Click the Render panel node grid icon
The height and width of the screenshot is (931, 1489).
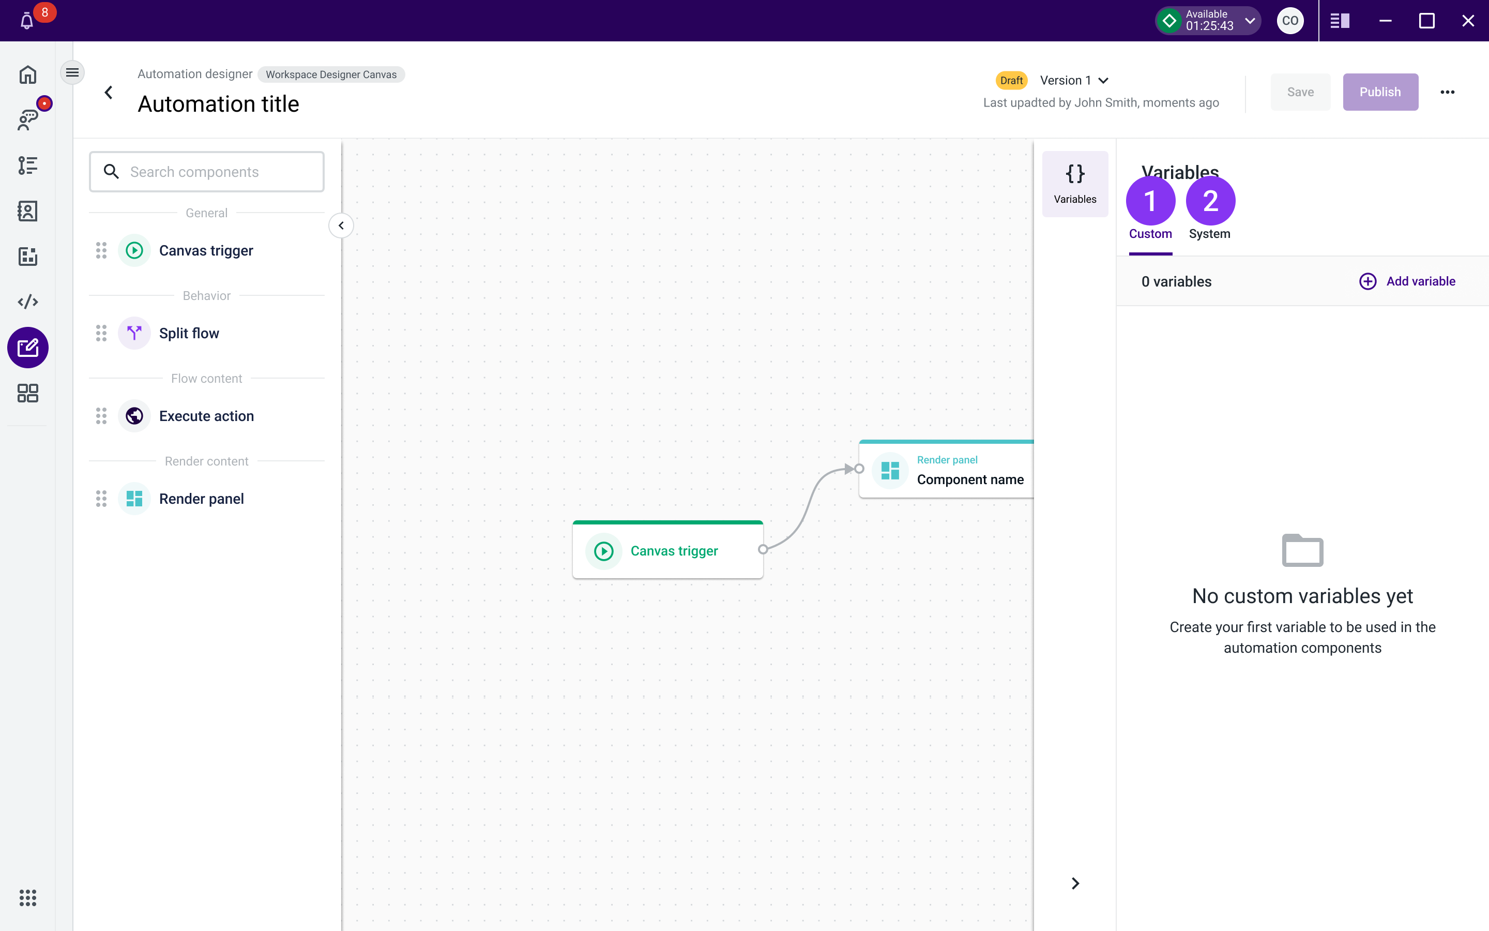point(890,471)
